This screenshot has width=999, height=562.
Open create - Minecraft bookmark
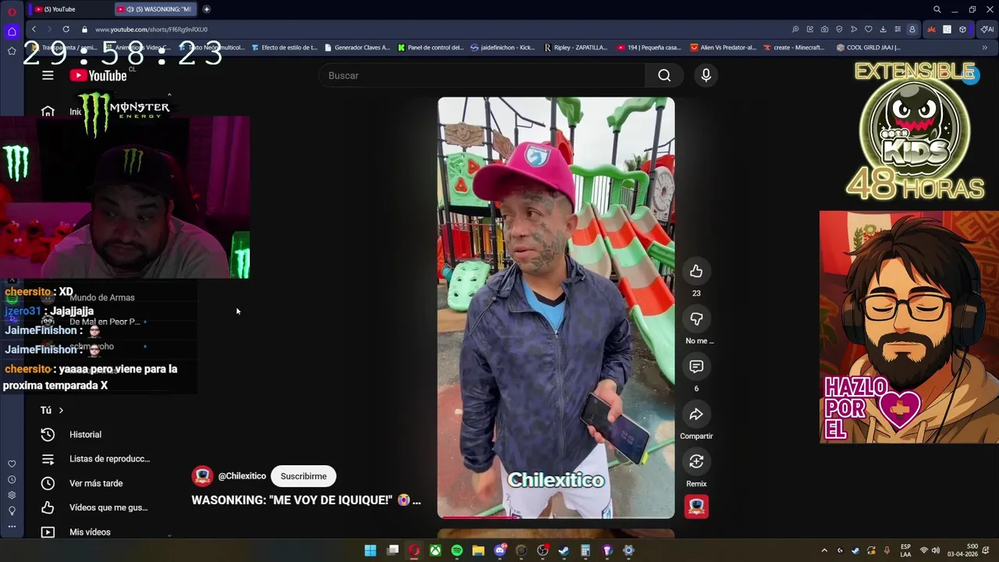pyautogui.click(x=794, y=48)
